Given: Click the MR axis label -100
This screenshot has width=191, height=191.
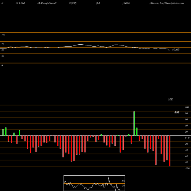Looking at the screenshot, I should [x=187, y=168].
